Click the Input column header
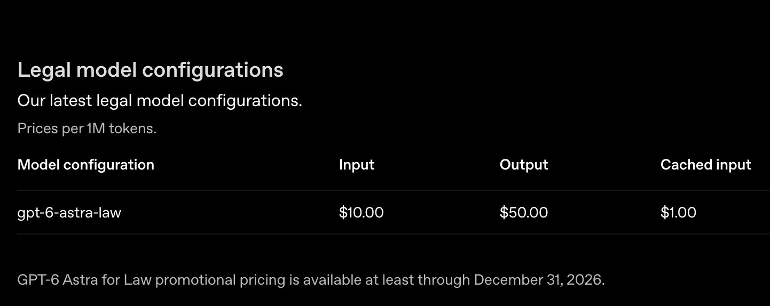Screen dimensions: 770x306 357,165
